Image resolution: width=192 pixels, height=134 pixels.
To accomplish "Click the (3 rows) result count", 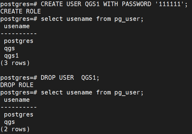I will coord(15,63).
